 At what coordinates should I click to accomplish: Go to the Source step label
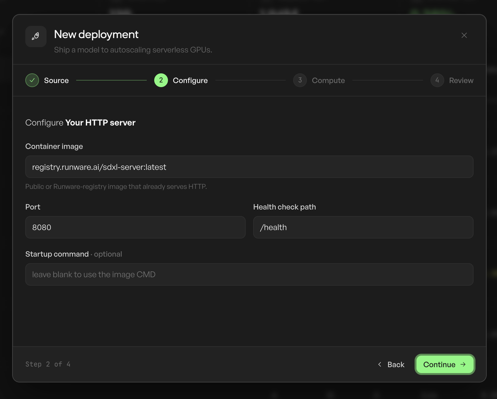coord(56,81)
